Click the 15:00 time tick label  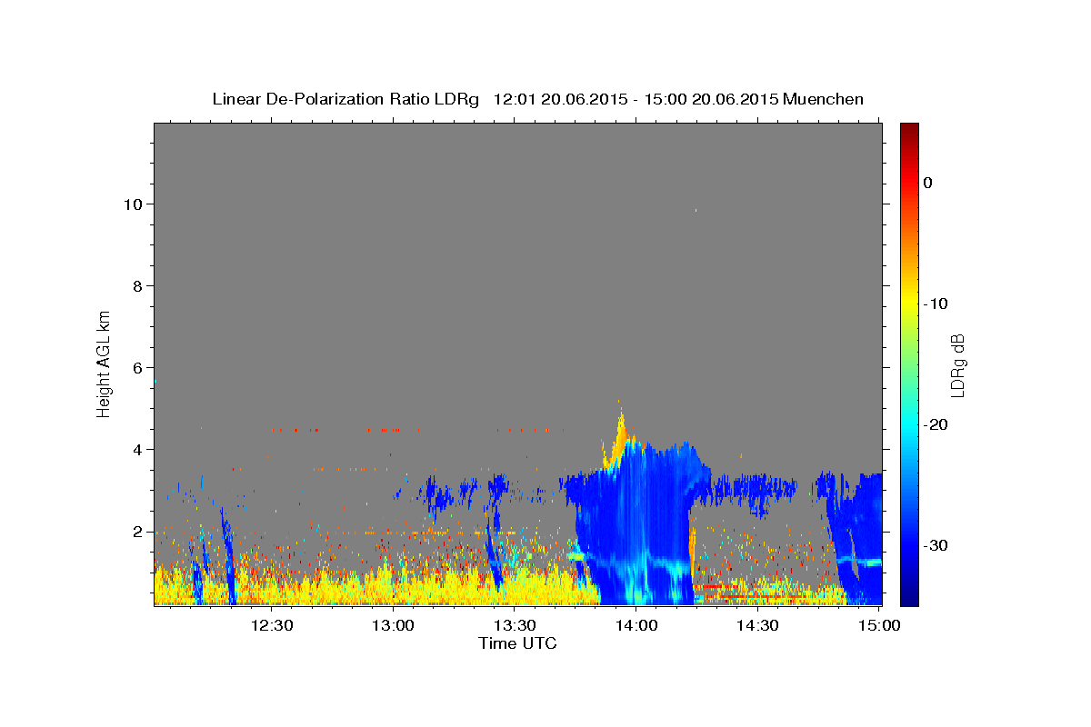click(878, 625)
